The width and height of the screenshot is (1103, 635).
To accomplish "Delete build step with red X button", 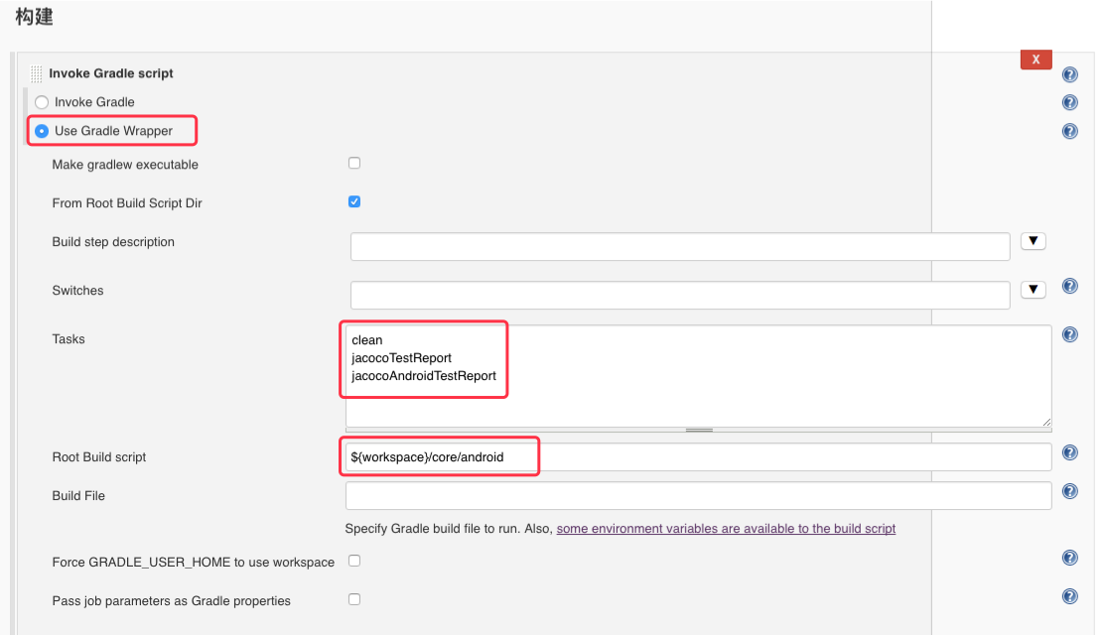I will [x=1035, y=60].
